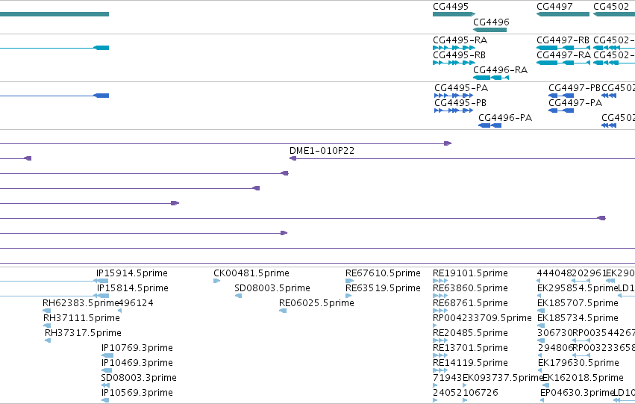This screenshot has width=635, height=404.
Task: Select the CG4495 gene bar
Action: [454, 14]
